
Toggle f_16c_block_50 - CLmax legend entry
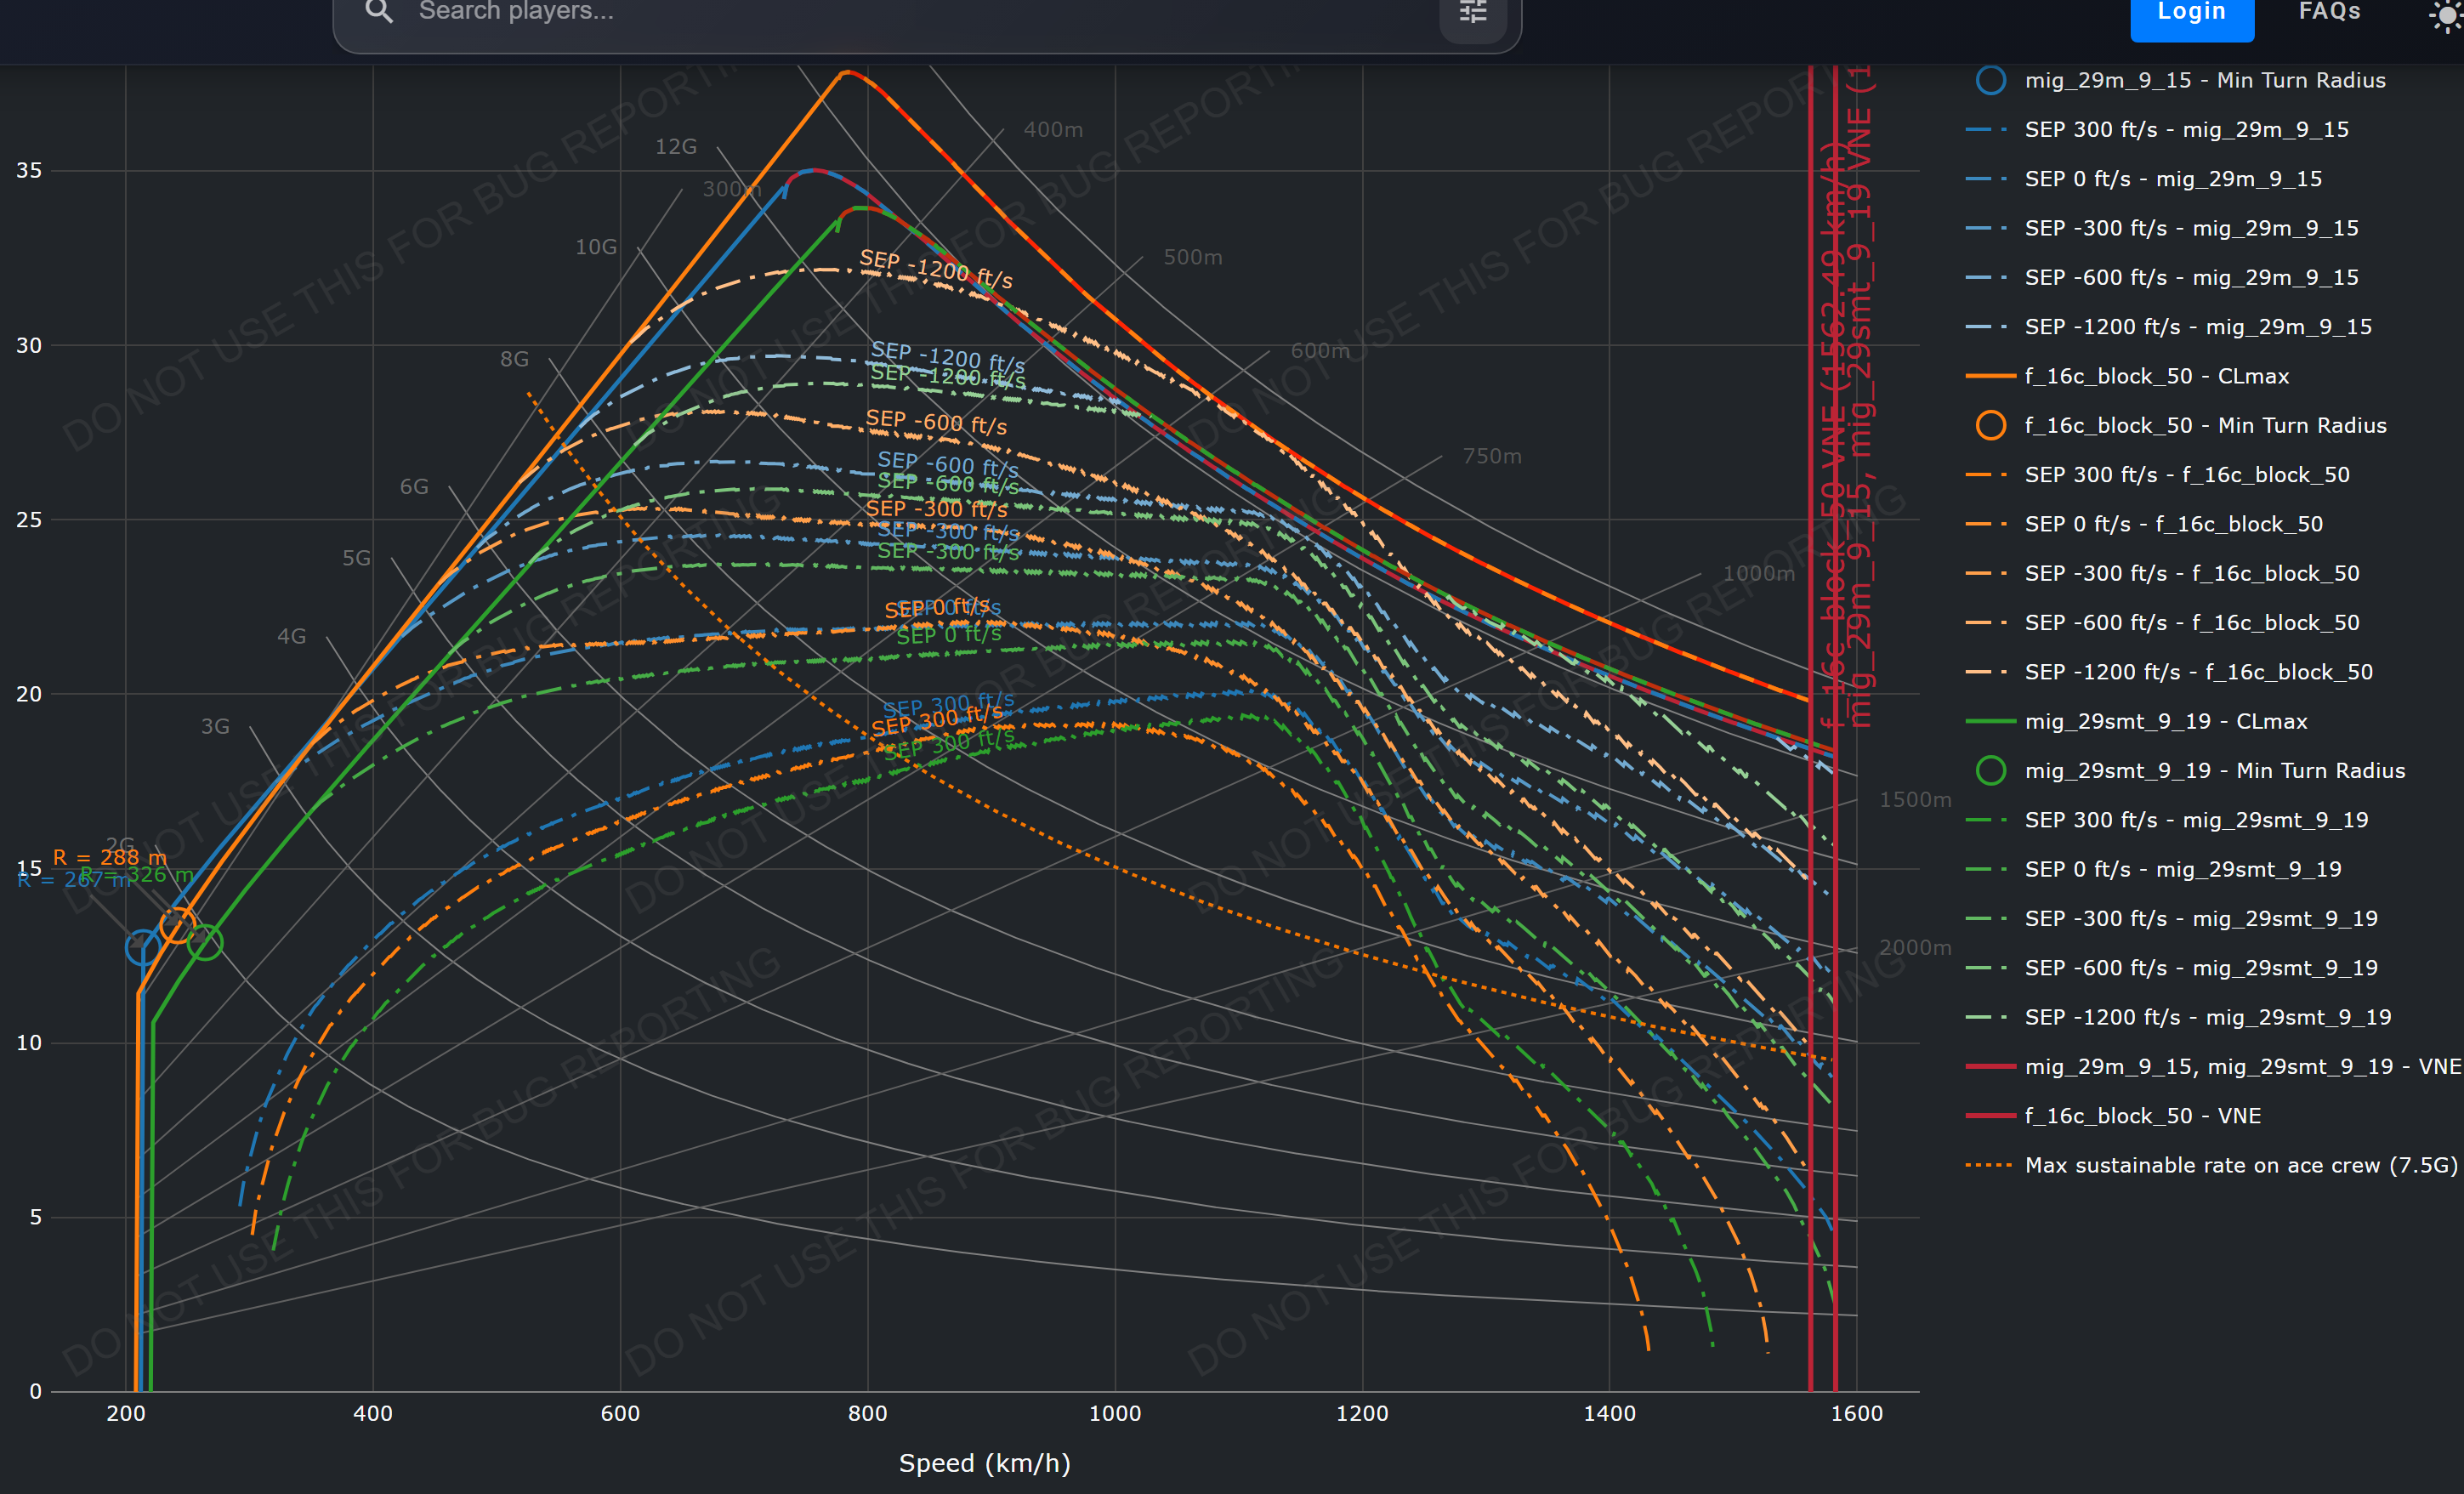point(2156,376)
